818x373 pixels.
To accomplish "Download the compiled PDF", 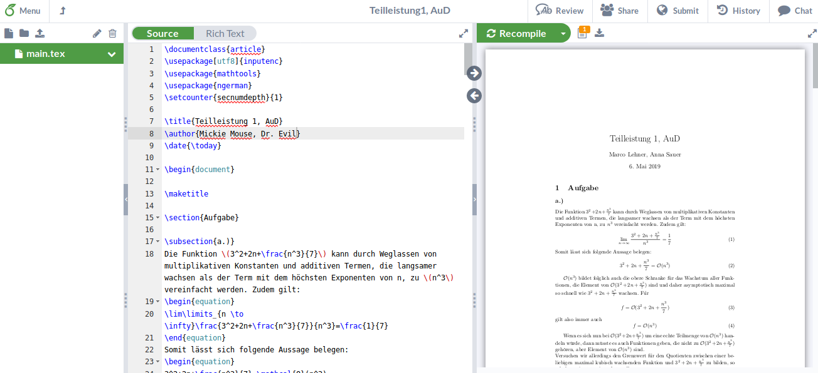I will click(599, 33).
